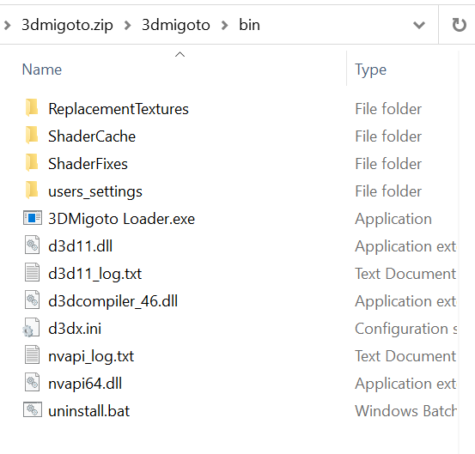Expand the chevron before bin in breadcrumb

(x=224, y=25)
